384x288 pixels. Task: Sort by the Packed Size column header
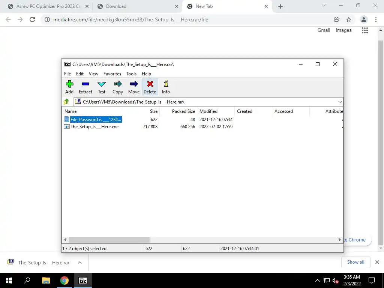coord(178,111)
